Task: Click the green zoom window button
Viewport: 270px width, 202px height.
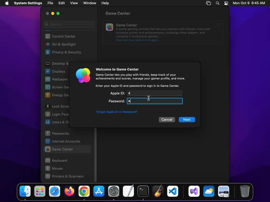Action: 58,13
